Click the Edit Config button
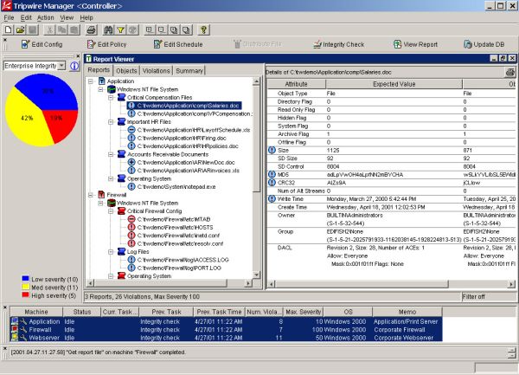 [x=42, y=44]
